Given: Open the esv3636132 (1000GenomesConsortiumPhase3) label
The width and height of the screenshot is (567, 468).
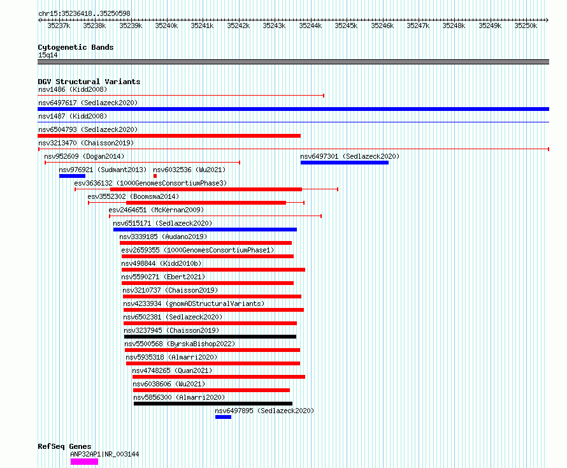Looking at the screenshot, I should pyautogui.click(x=150, y=183).
